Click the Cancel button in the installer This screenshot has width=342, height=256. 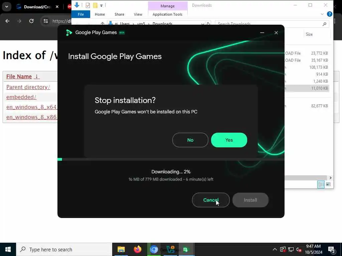click(x=211, y=200)
